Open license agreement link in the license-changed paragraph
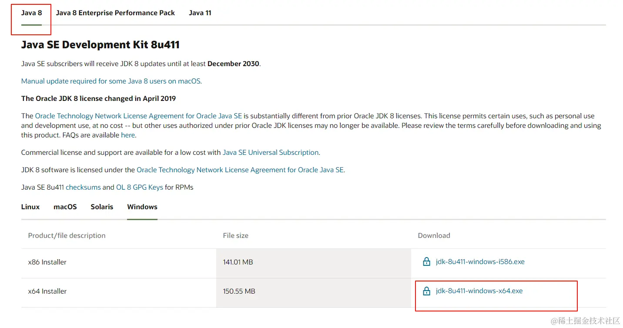 pyautogui.click(x=138, y=116)
